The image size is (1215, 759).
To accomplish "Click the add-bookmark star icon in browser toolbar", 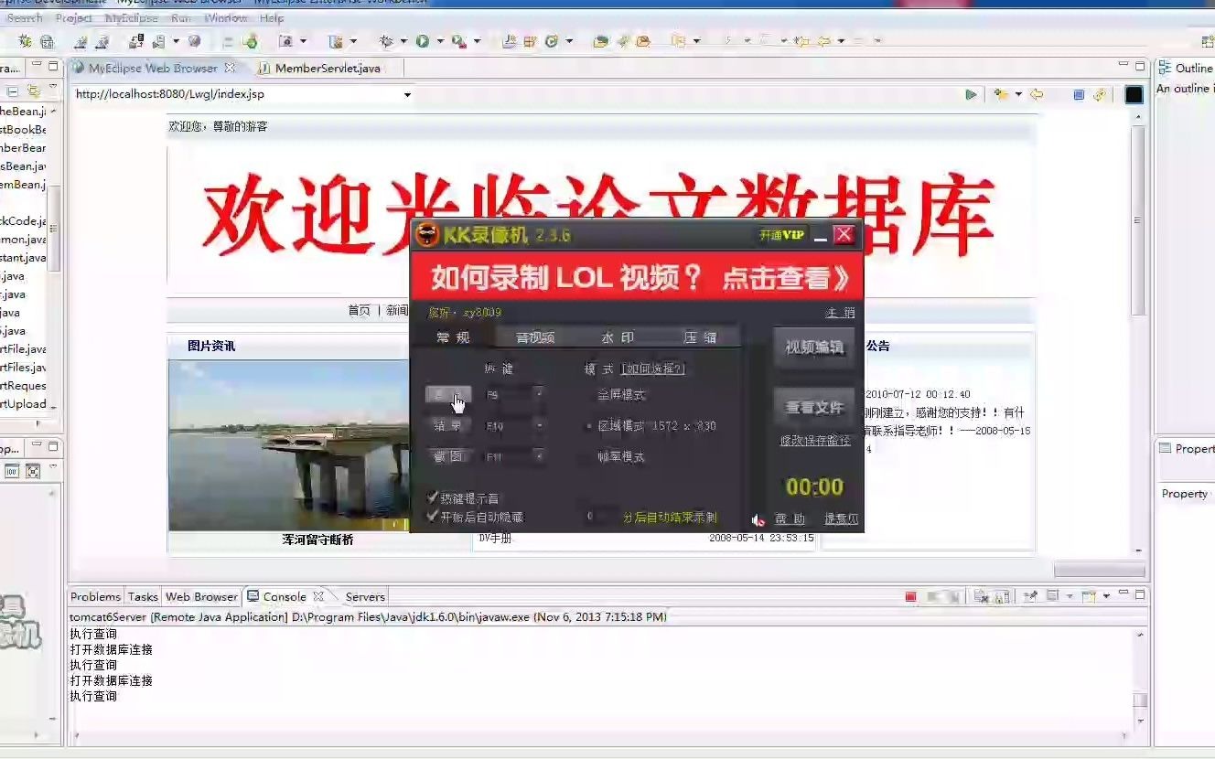I will 1001,94.
